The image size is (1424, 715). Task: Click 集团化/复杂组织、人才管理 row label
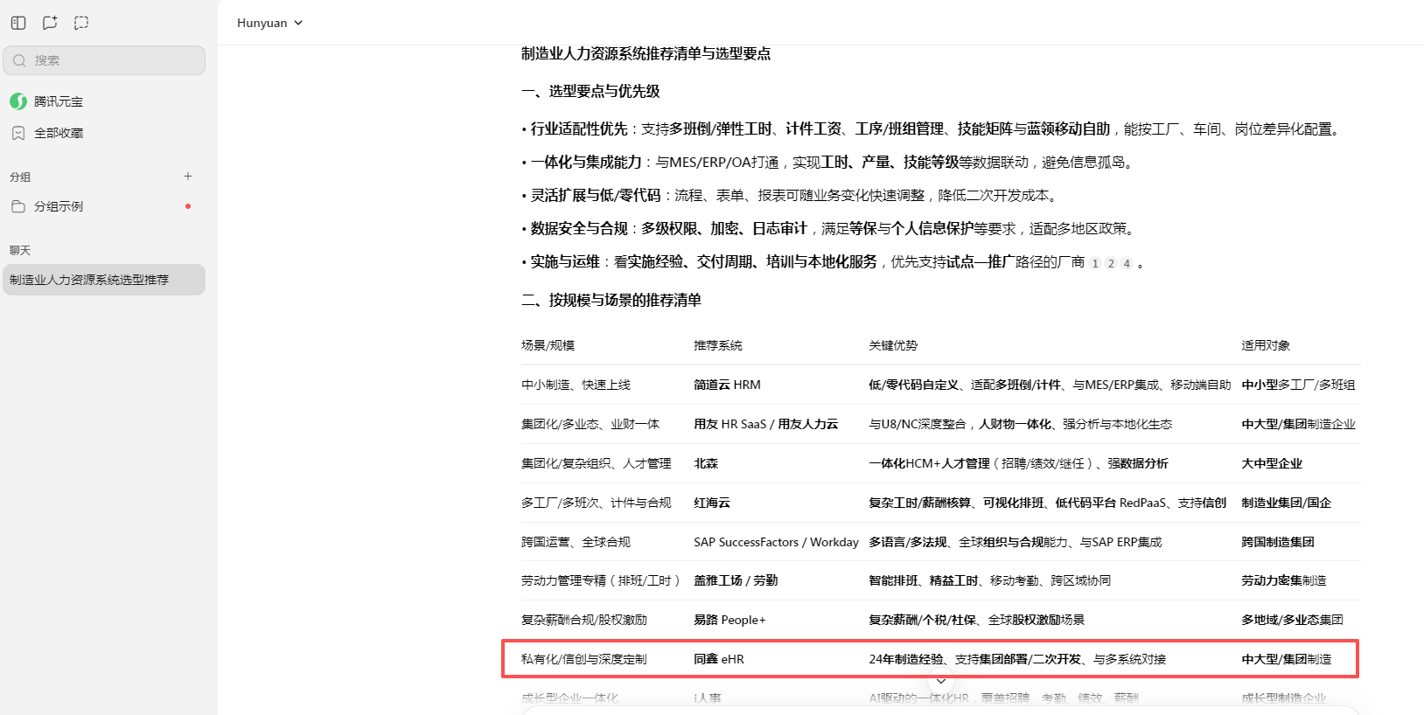tap(597, 463)
